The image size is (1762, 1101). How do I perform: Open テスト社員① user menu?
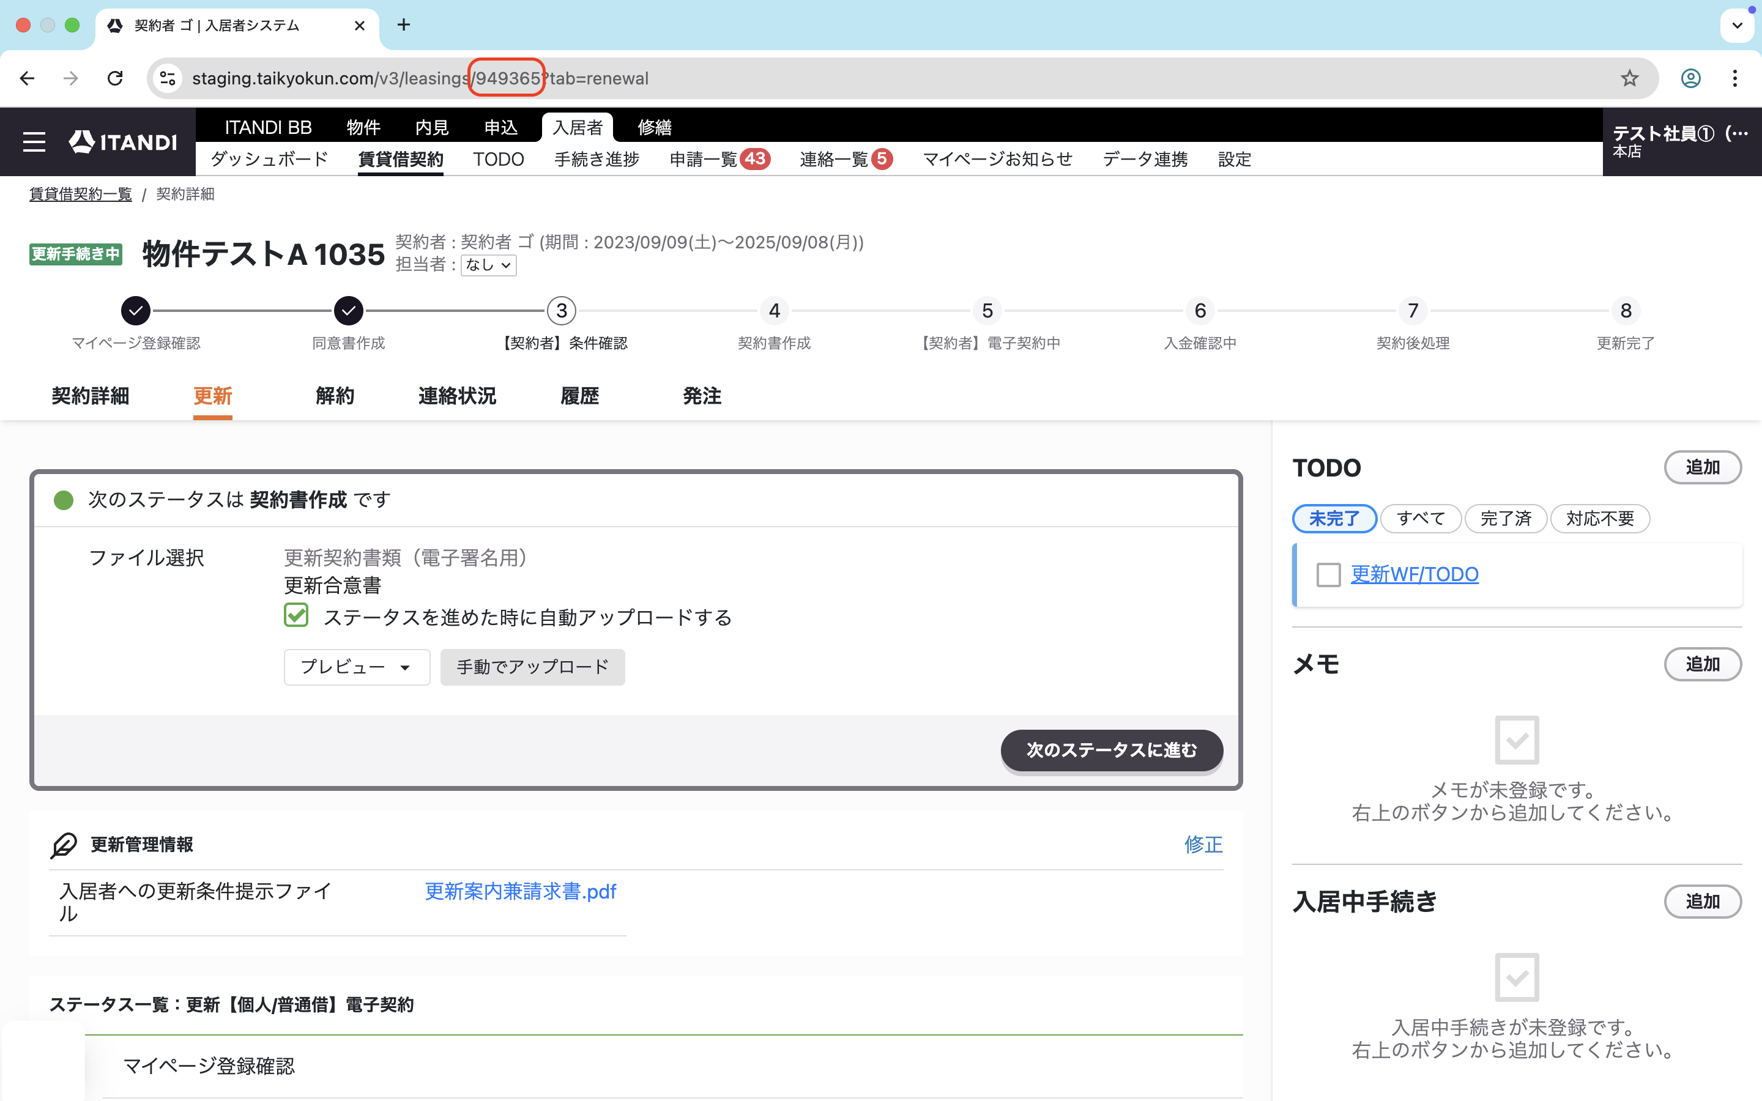(1681, 141)
